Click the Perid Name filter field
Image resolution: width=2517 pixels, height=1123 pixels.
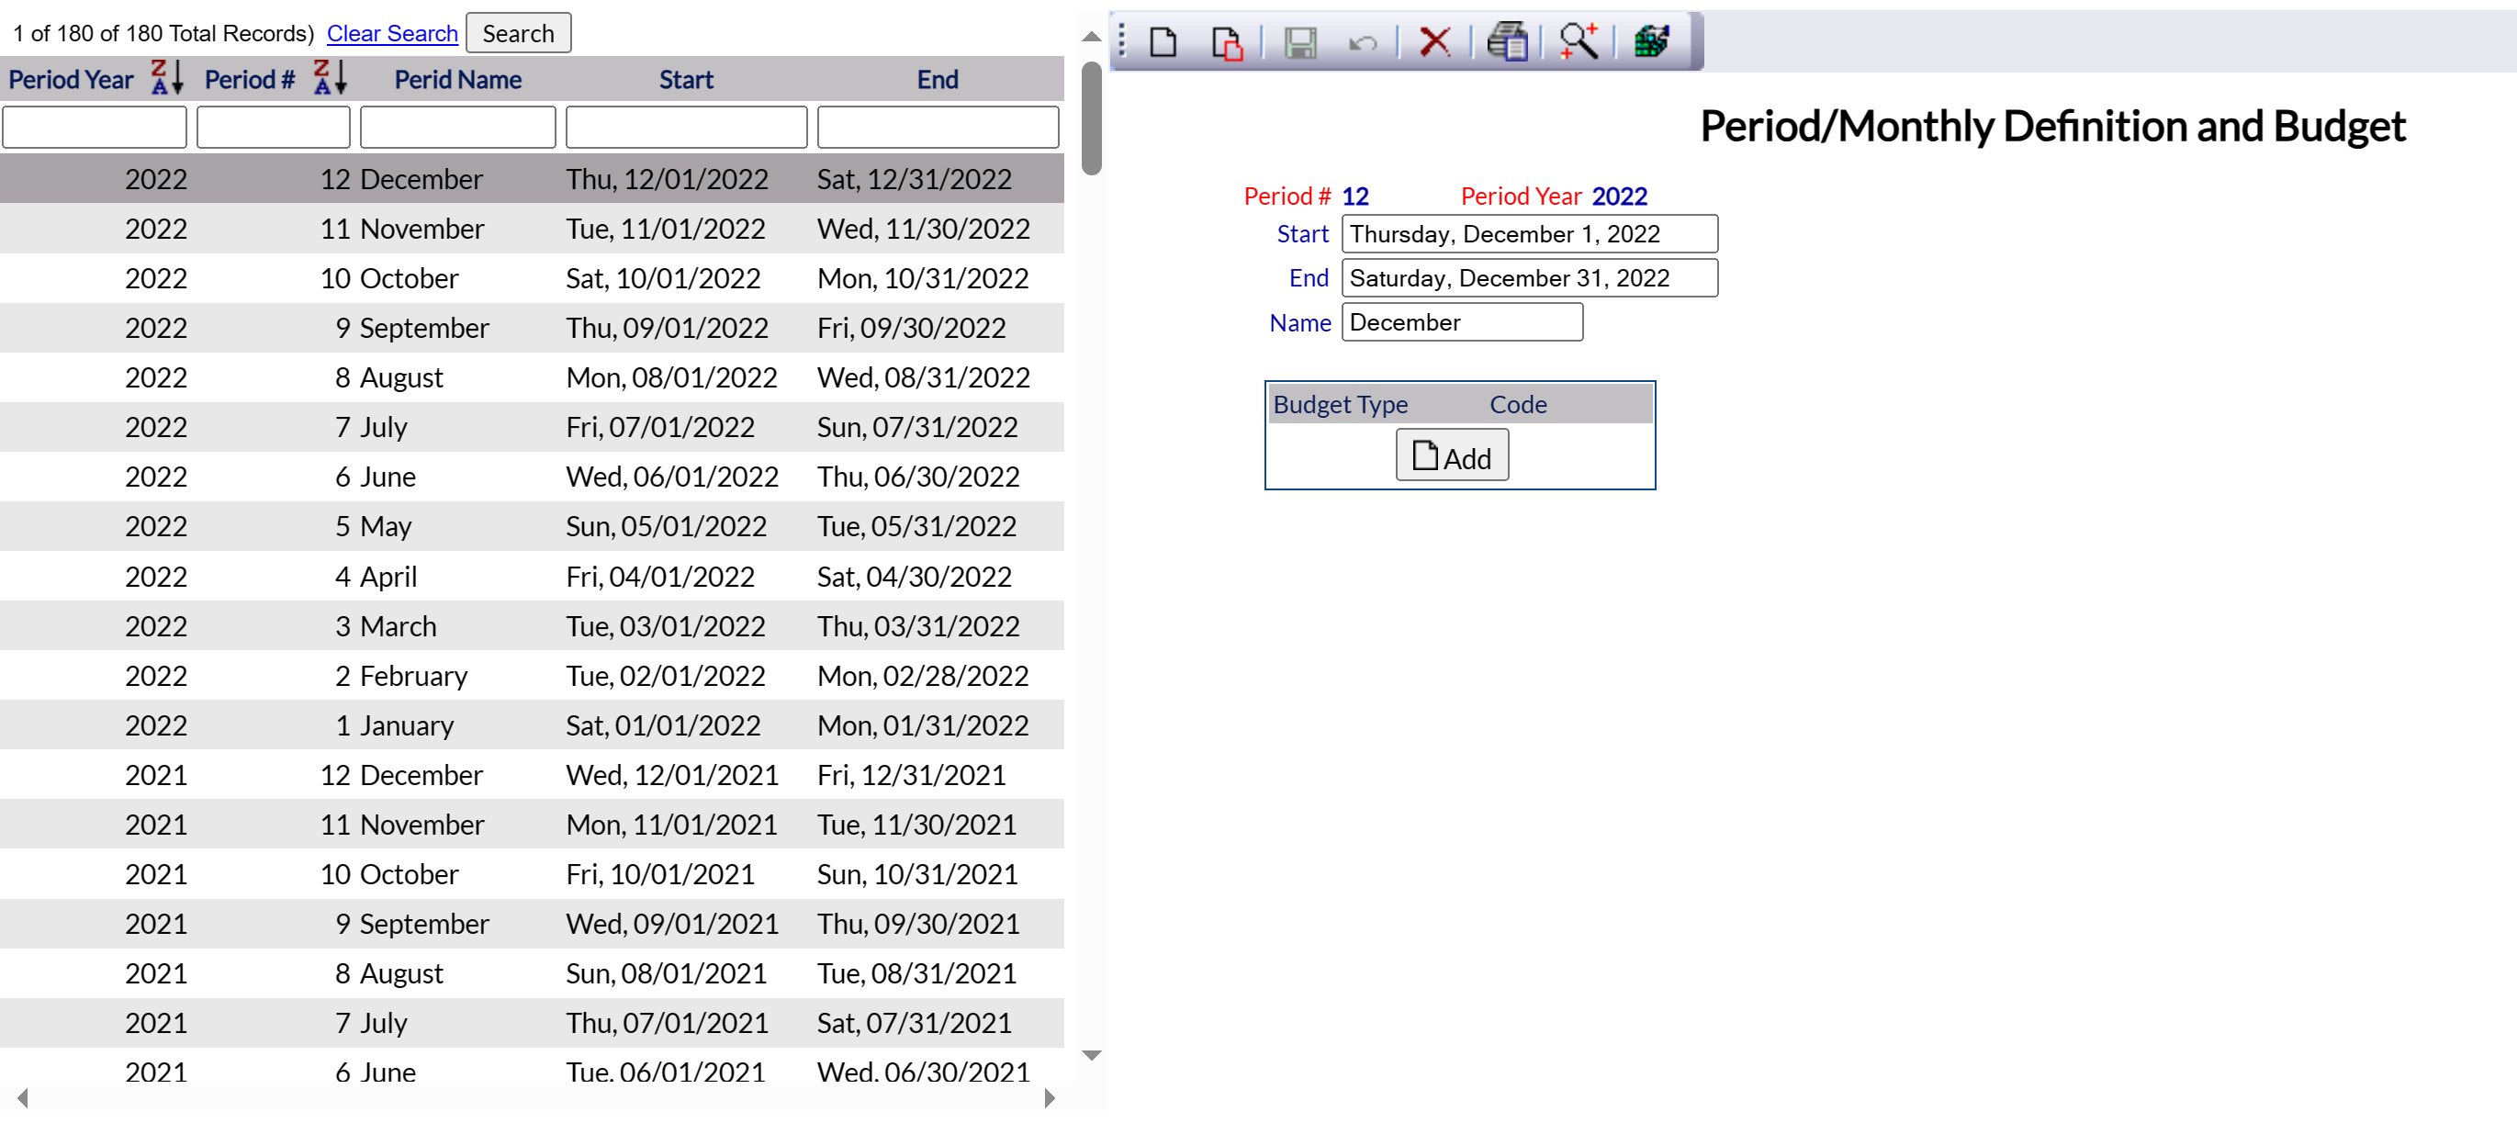457,128
